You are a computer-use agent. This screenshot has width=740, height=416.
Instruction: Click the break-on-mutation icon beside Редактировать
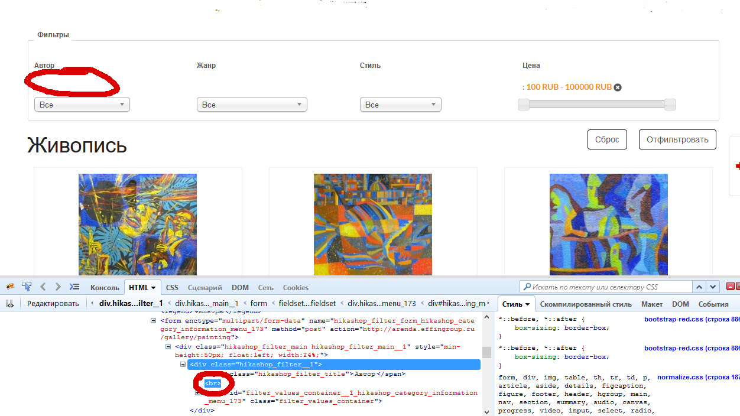[10, 303]
